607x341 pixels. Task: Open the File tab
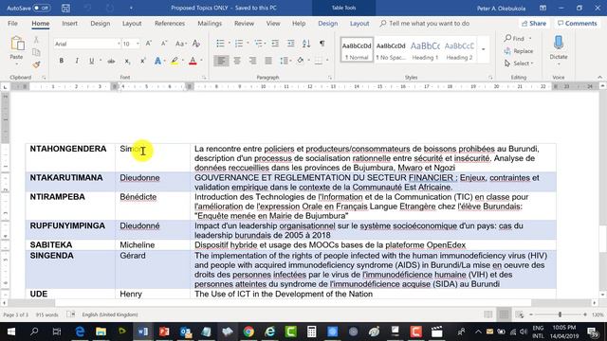click(x=12, y=23)
